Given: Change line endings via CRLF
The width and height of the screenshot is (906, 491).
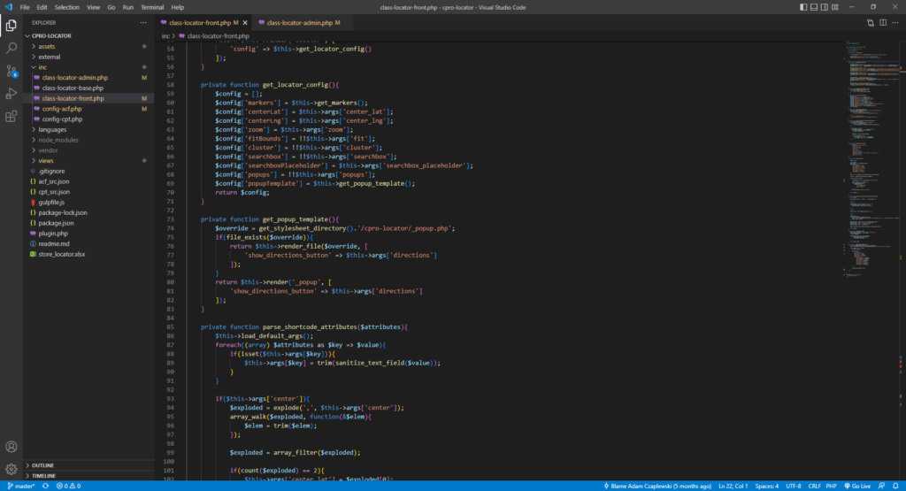Looking at the screenshot, I should point(814,486).
